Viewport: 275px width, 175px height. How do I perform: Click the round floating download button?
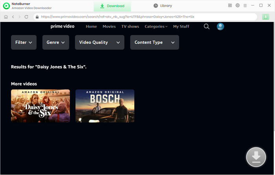pyautogui.click(x=256, y=157)
